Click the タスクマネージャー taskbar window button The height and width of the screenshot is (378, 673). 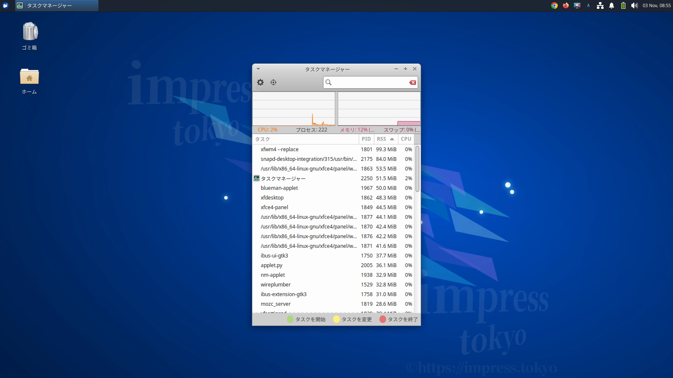click(x=57, y=5)
